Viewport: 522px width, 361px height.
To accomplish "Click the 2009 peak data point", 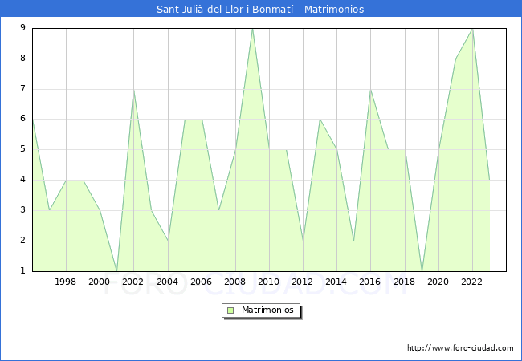I will point(252,29).
